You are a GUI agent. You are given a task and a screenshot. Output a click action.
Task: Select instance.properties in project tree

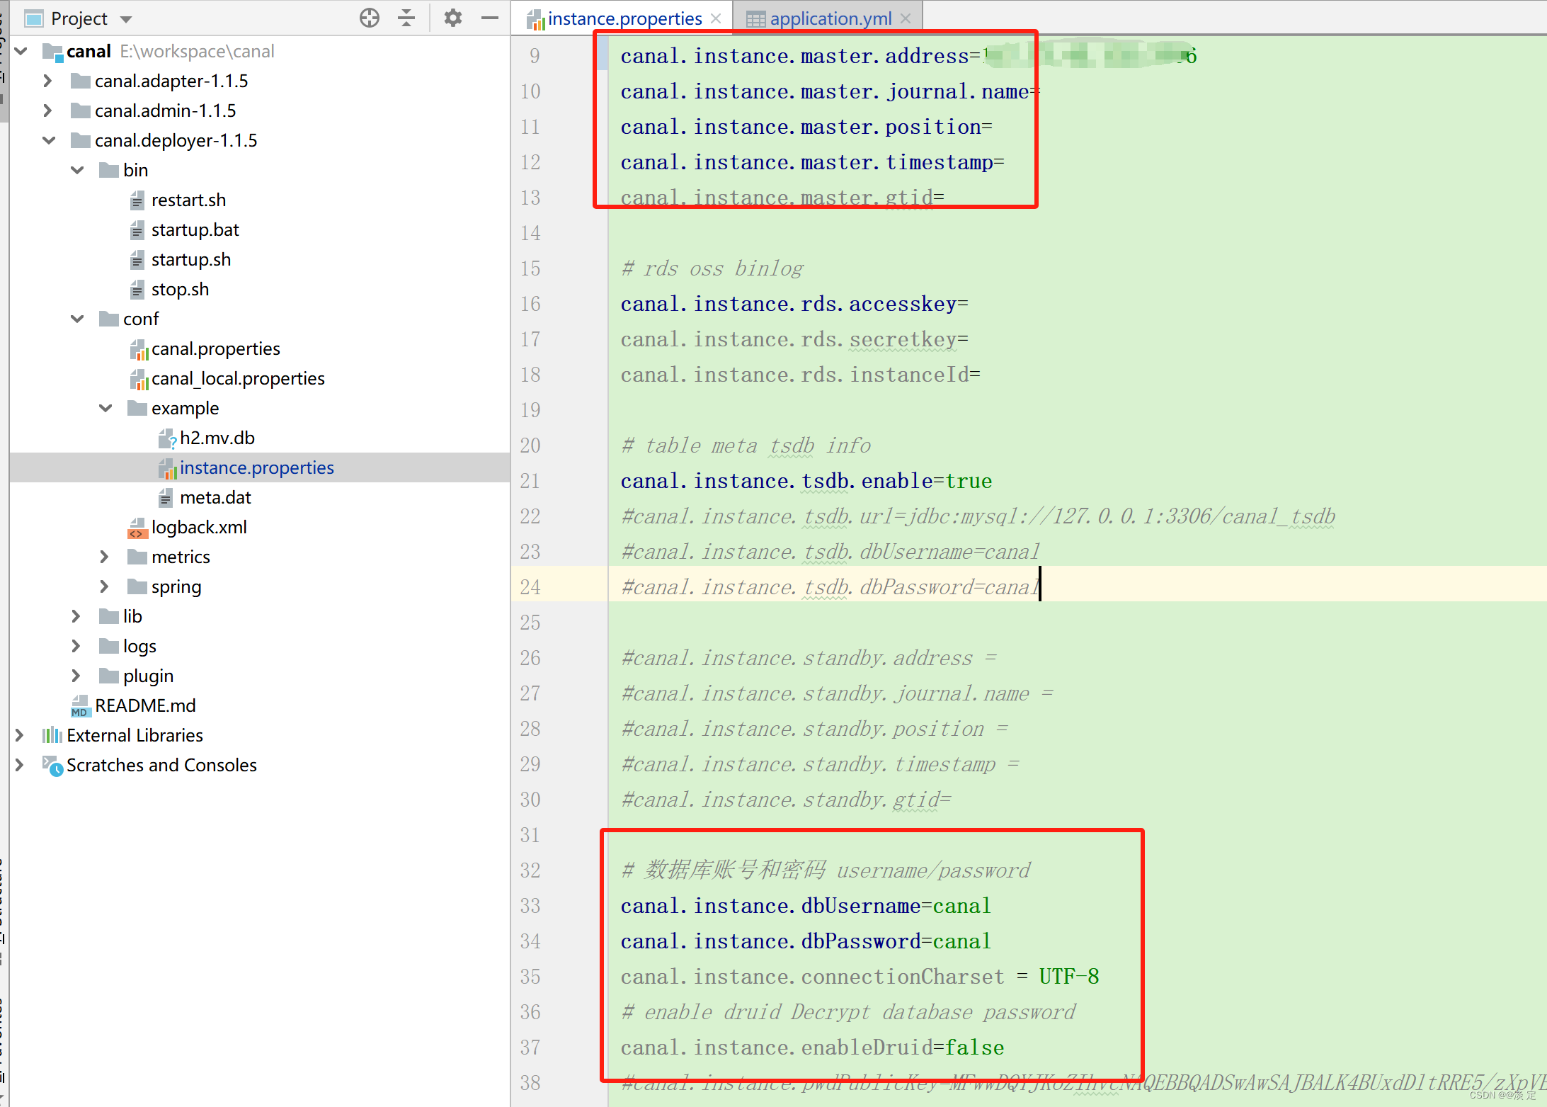256,468
